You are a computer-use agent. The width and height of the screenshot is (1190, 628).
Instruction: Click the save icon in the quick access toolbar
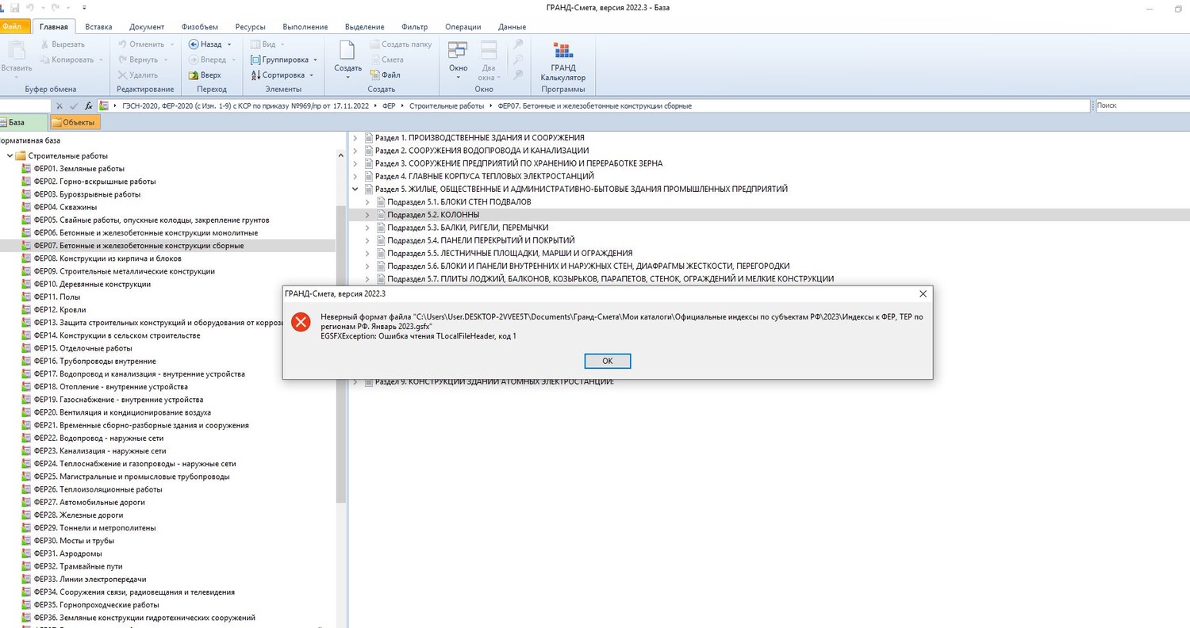(14, 7)
